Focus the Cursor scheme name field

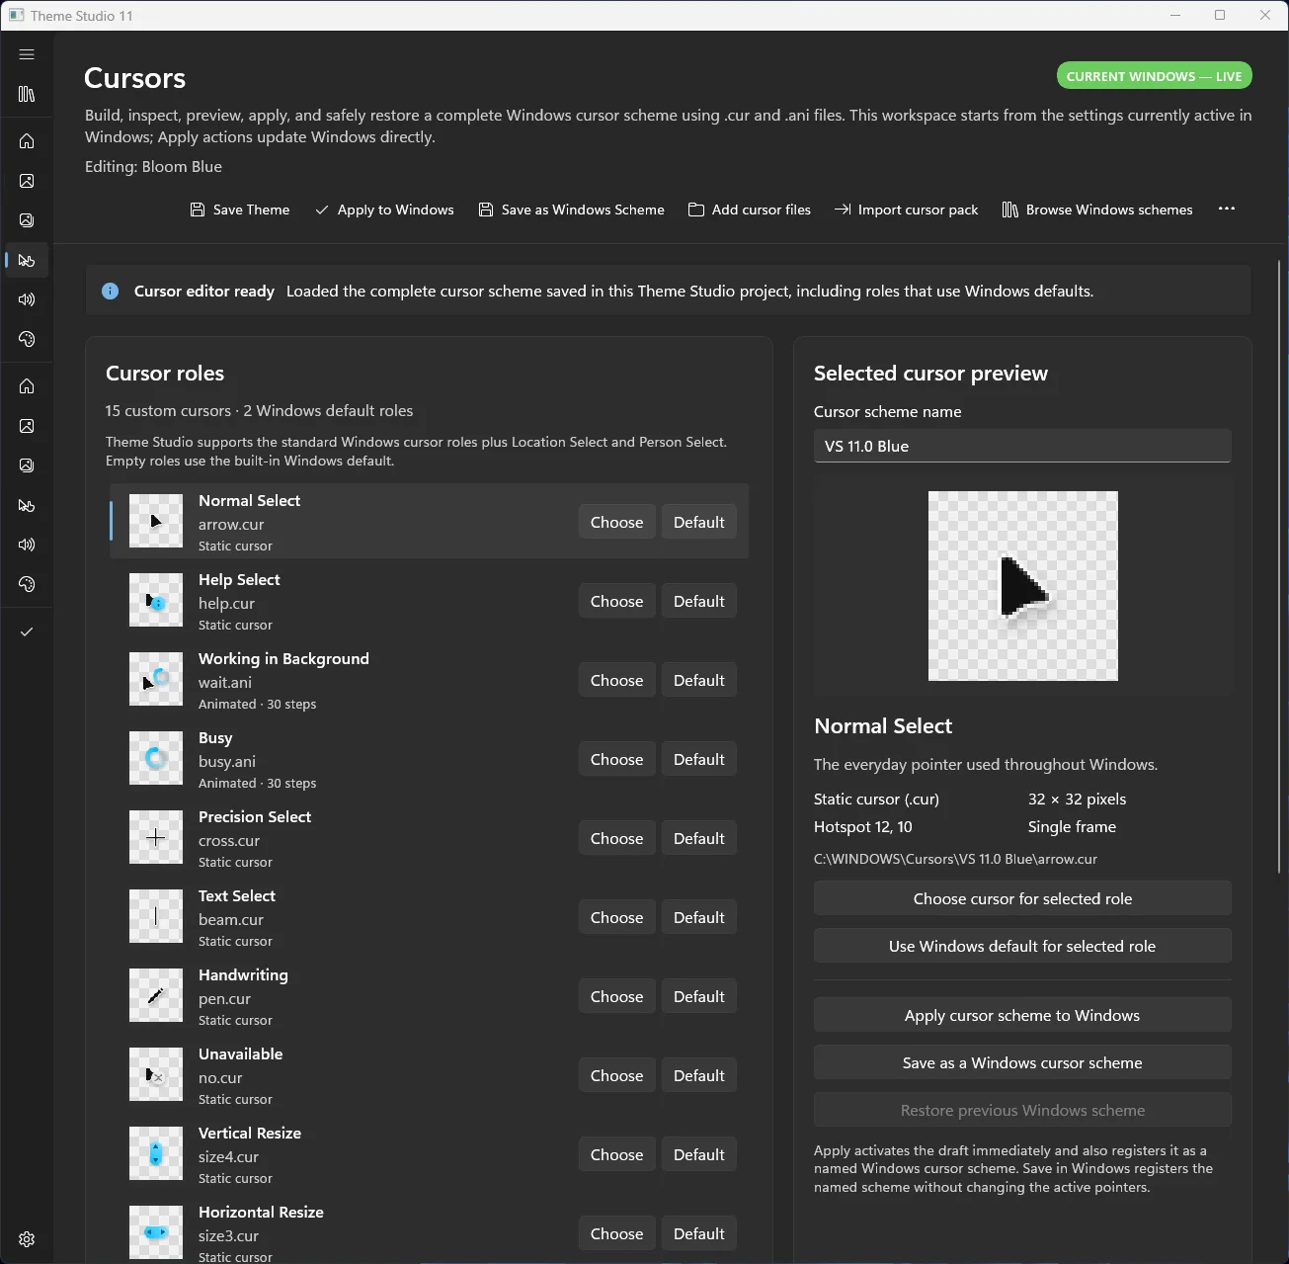click(1022, 446)
